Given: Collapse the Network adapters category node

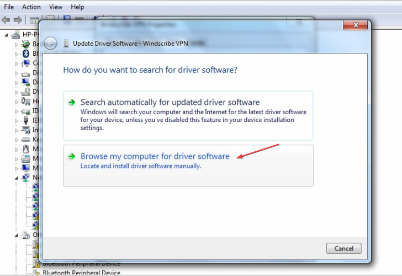Looking at the screenshot, I should pos(17,178).
